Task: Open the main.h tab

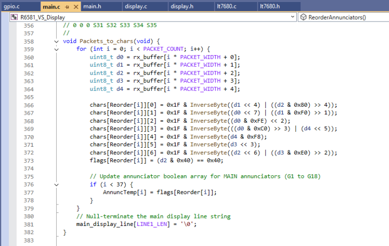Action: [x=92, y=7]
